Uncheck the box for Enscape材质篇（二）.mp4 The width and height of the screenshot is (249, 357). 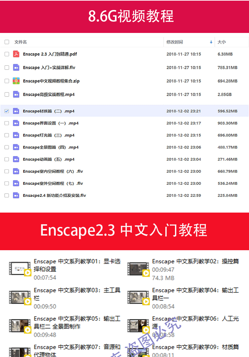pyautogui.click(x=7, y=111)
